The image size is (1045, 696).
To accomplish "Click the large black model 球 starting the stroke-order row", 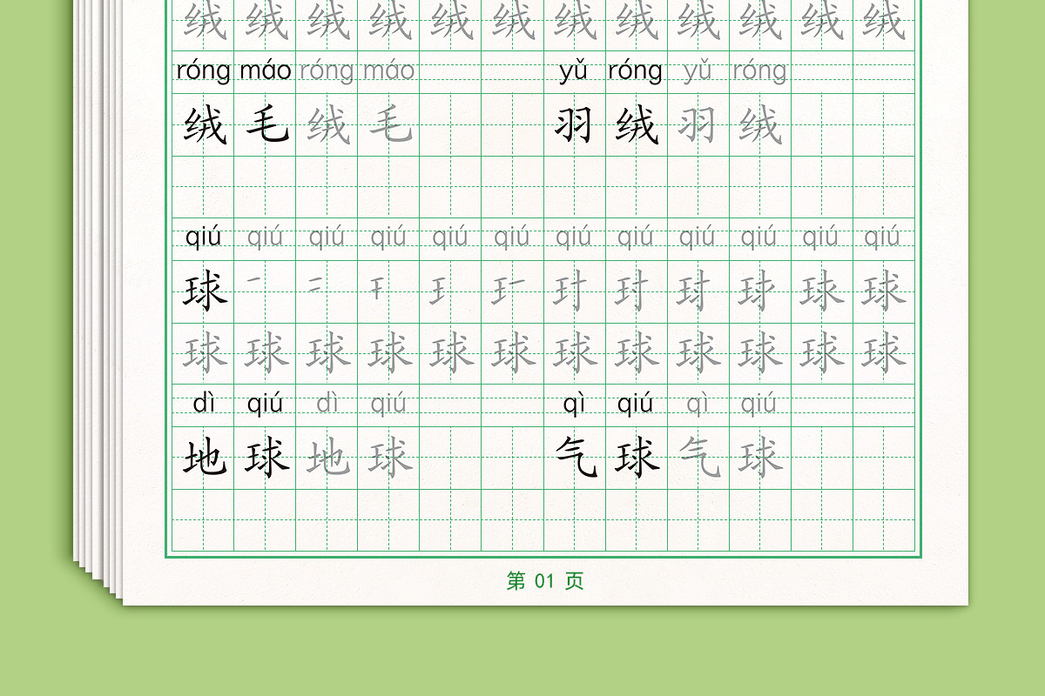I will 205,291.
